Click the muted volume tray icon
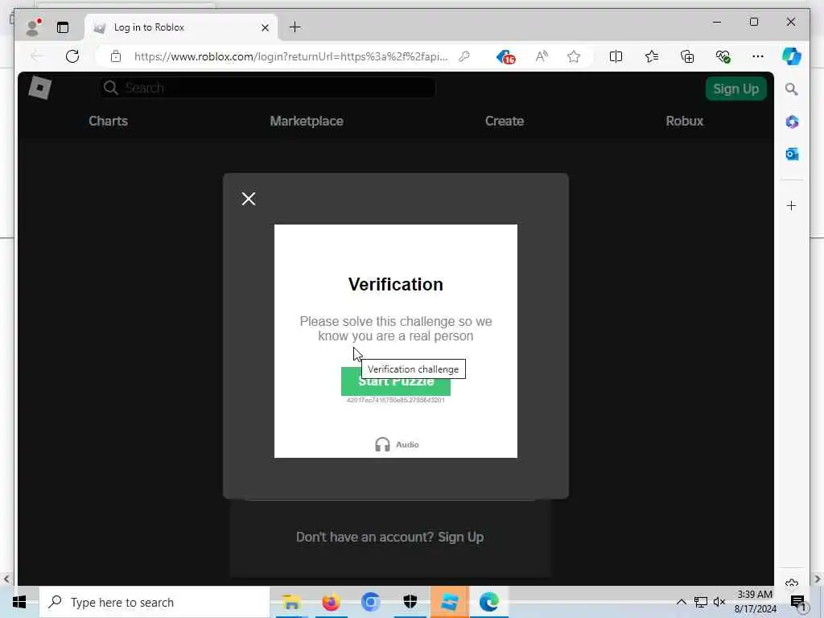 [719, 602]
